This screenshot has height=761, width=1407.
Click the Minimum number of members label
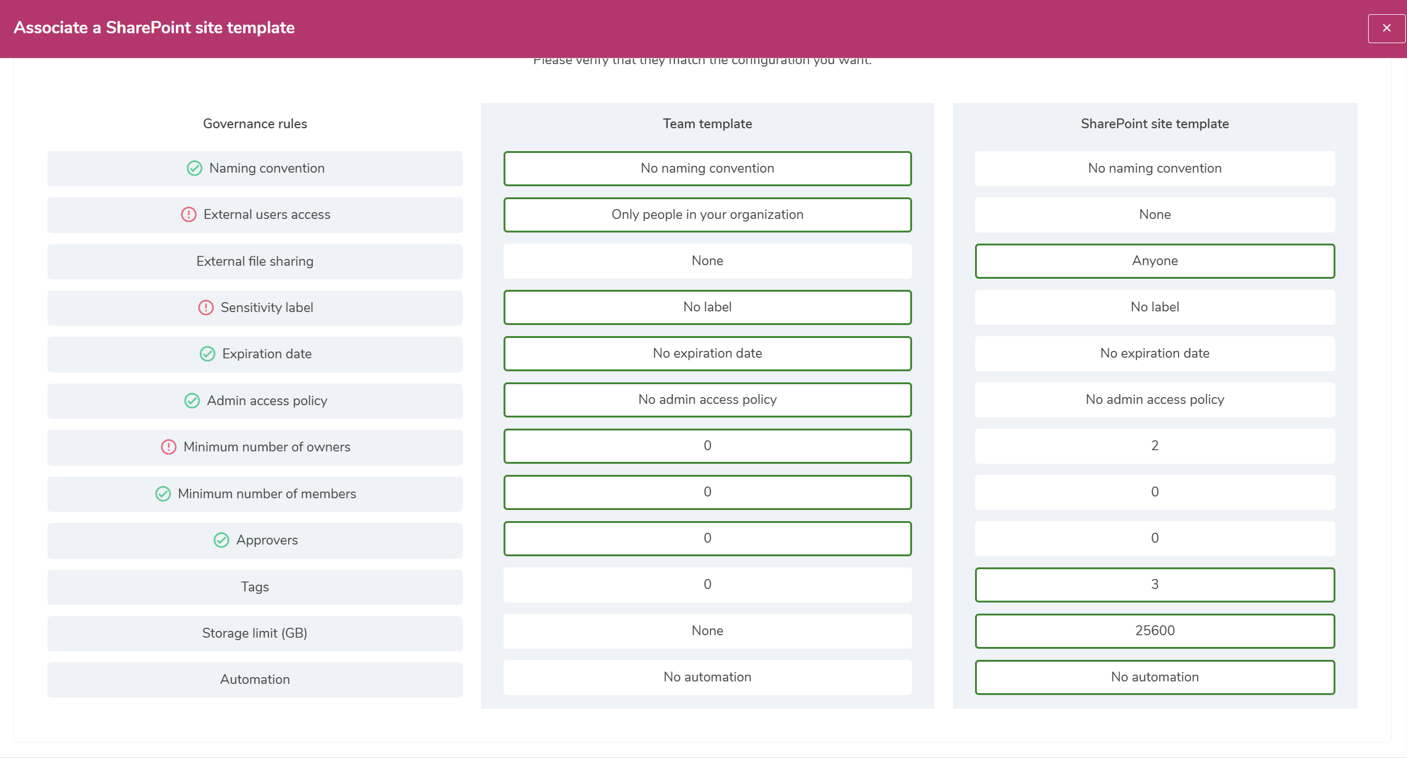pyautogui.click(x=267, y=494)
